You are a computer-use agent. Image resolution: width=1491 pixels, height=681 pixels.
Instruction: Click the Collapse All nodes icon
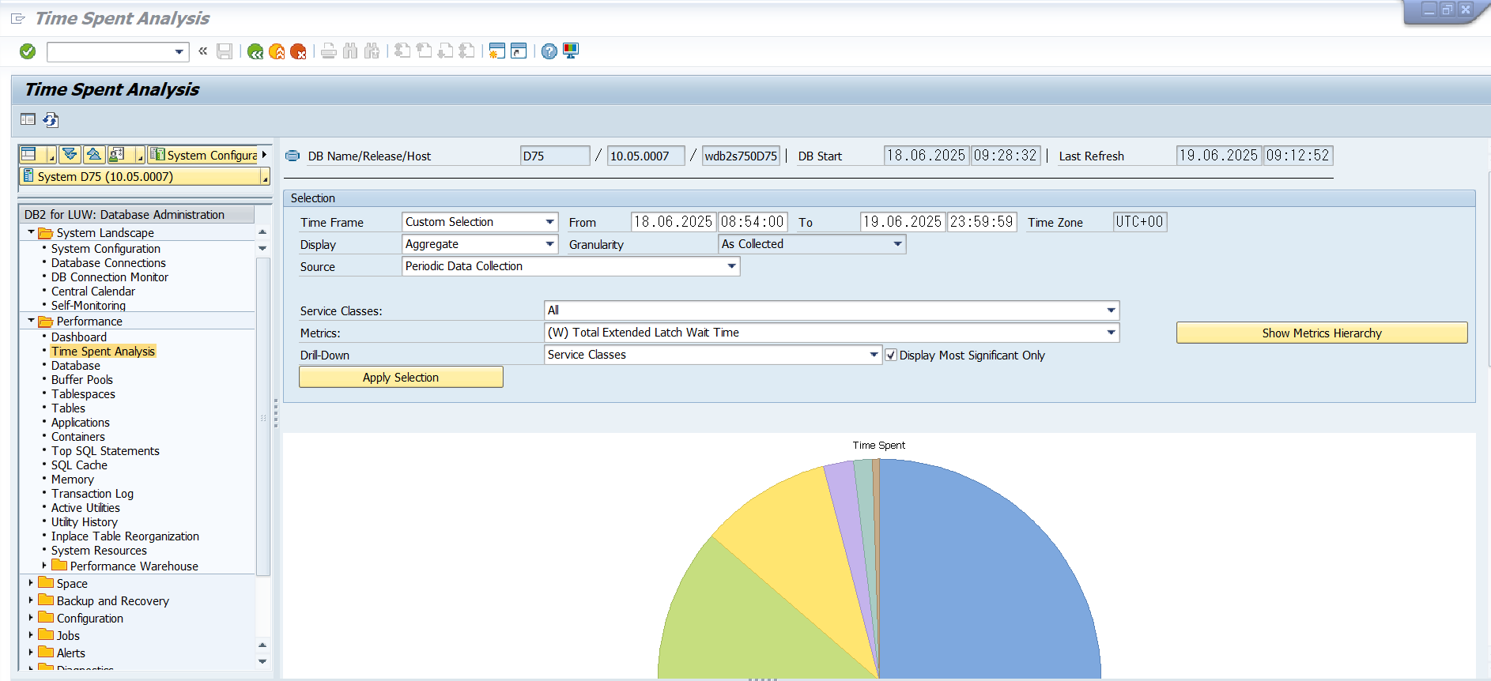[x=93, y=155]
